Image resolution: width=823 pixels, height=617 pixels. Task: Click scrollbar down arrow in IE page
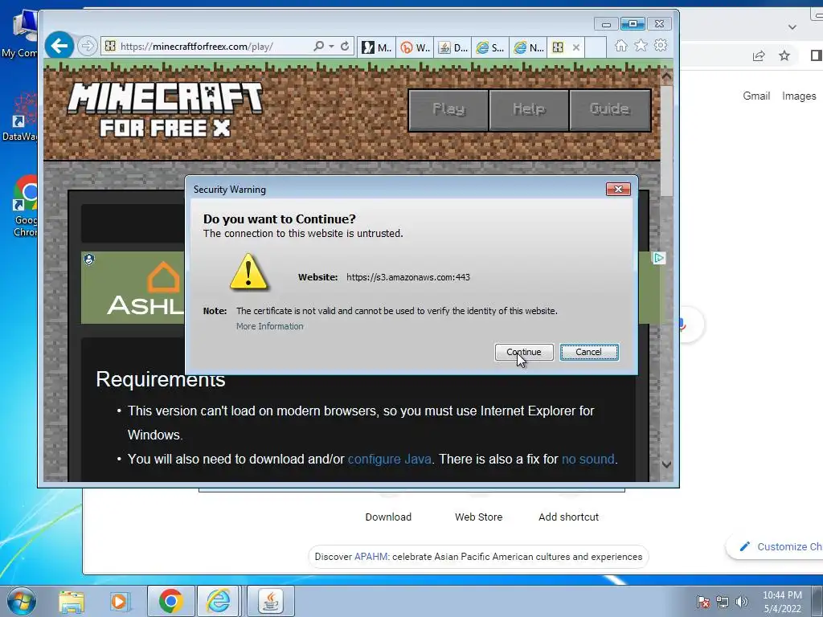pyautogui.click(x=666, y=464)
